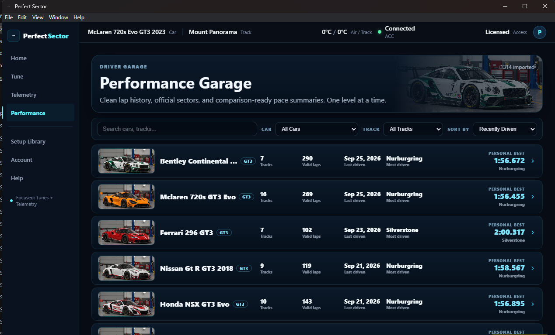This screenshot has height=335, width=555.
Task: Click the Mclaren 720s GT3 Evo row chevron
Action: pos(532,197)
